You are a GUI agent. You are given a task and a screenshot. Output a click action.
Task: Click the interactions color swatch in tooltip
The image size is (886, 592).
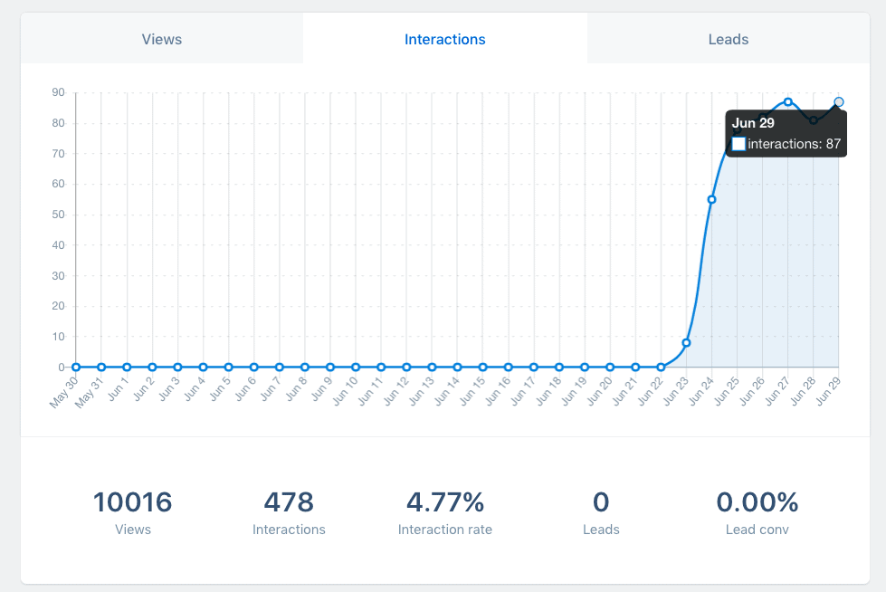pyautogui.click(x=738, y=144)
